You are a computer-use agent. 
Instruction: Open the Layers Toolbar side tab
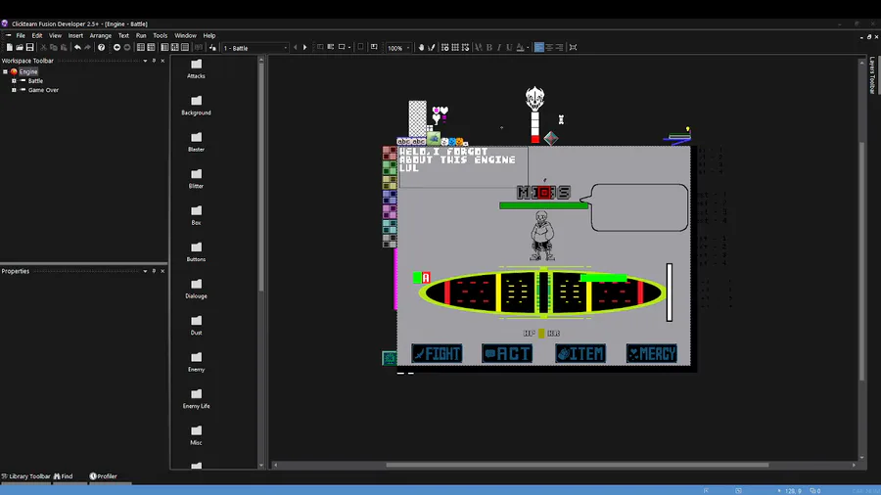[x=872, y=74]
